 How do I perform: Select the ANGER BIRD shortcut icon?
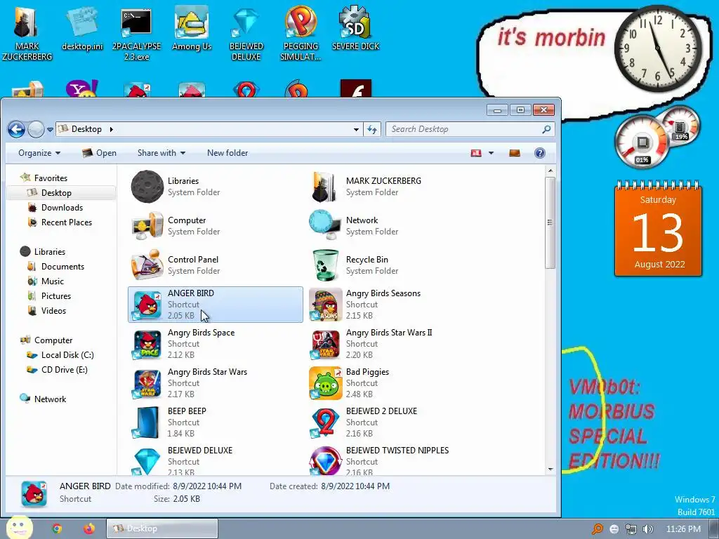pos(147,305)
